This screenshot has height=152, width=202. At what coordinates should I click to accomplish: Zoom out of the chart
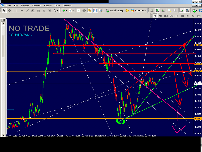pyautogui.click(x=175, y=11)
